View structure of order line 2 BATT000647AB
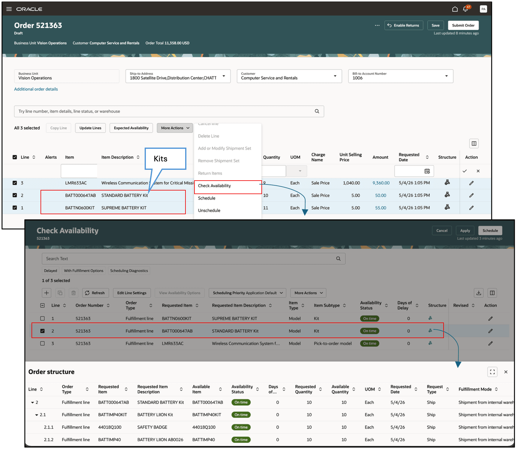 [447, 195]
